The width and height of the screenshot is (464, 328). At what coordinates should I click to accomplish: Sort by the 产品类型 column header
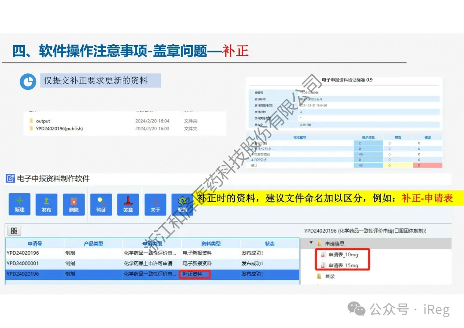[93, 244]
